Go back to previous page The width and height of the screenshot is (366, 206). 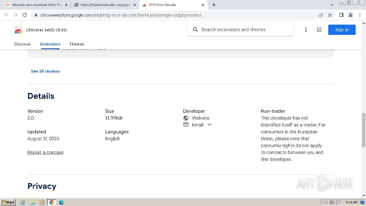point(6,15)
